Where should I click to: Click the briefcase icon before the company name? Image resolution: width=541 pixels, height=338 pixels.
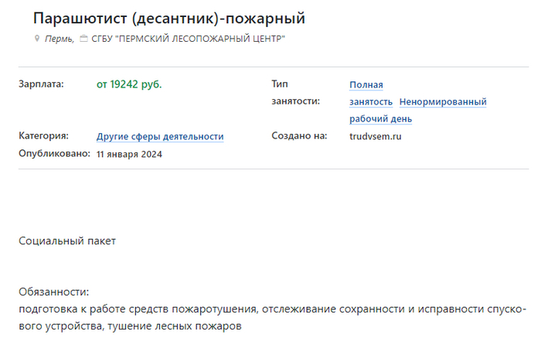point(83,39)
